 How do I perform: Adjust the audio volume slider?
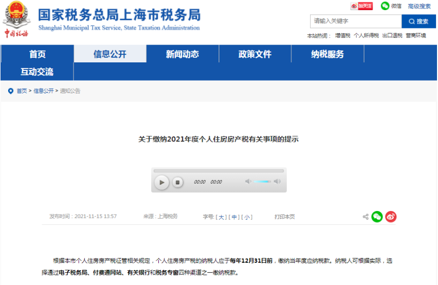point(262,182)
